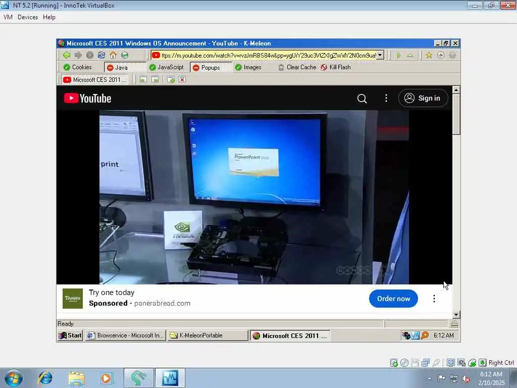Click inside the URL address field

(268, 56)
